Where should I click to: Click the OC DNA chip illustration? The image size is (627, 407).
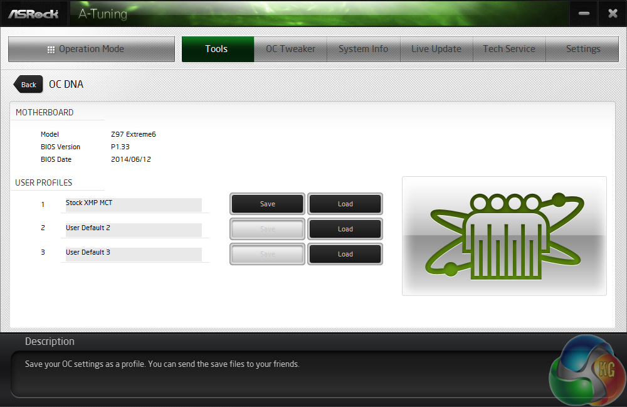504,236
